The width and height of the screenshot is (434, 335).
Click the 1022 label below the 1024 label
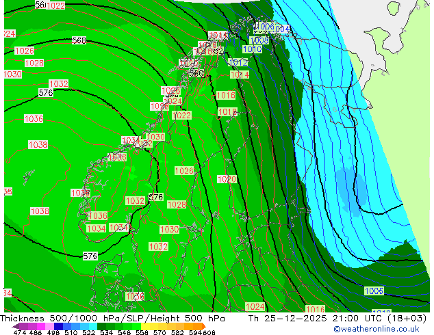181,116
